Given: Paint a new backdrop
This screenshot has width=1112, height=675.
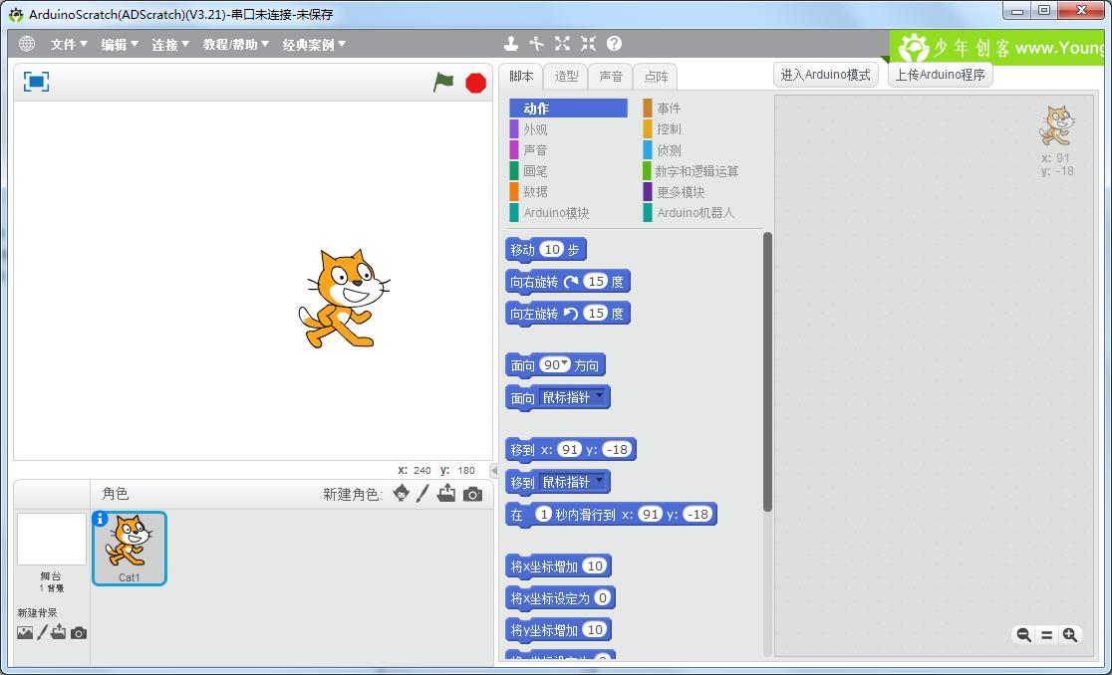Looking at the screenshot, I should [43, 632].
